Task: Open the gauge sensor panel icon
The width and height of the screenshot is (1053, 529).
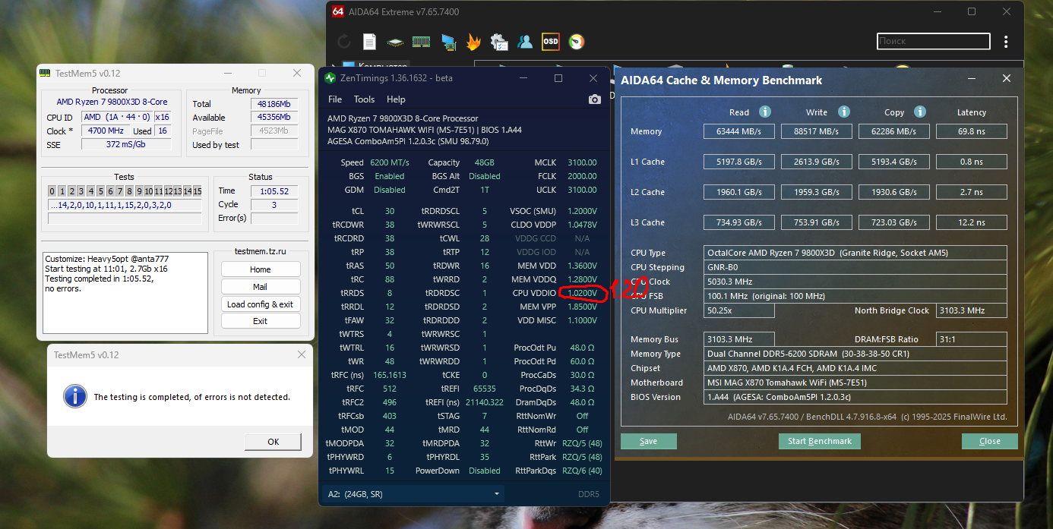Action: 577,42
